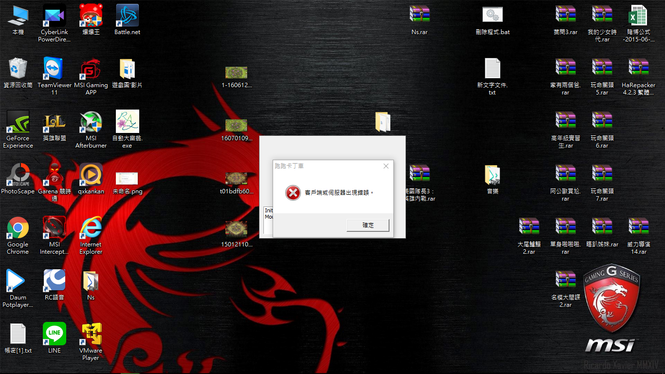Select Ns.rar archive file
The height and width of the screenshot is (374, 665).
click(419, 20)
